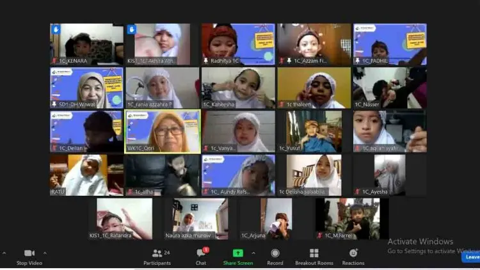Click muted mic icon on 1c_Vanya tile
Image resolution: width=480 pixels, height=270 pixels.
(205, 148)
